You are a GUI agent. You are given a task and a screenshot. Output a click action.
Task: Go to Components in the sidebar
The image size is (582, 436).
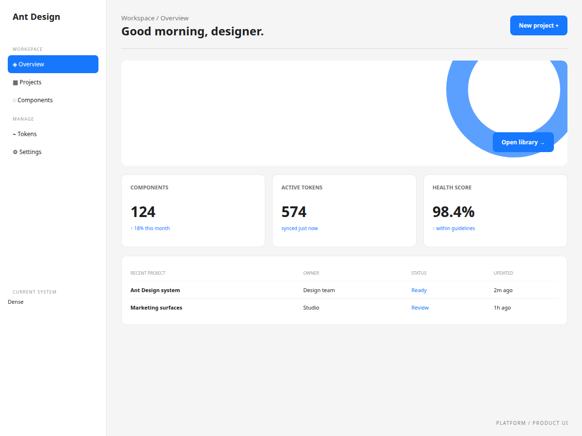53,100
